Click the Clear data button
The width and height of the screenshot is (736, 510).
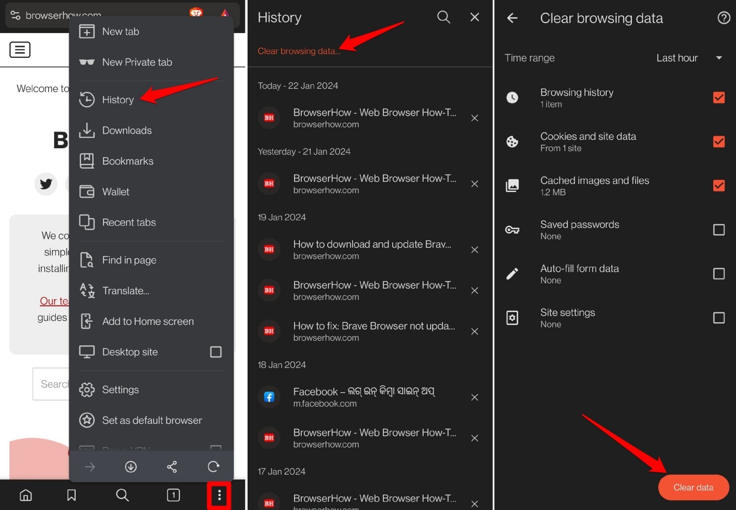pyautogui.click(x=693, y=488)
